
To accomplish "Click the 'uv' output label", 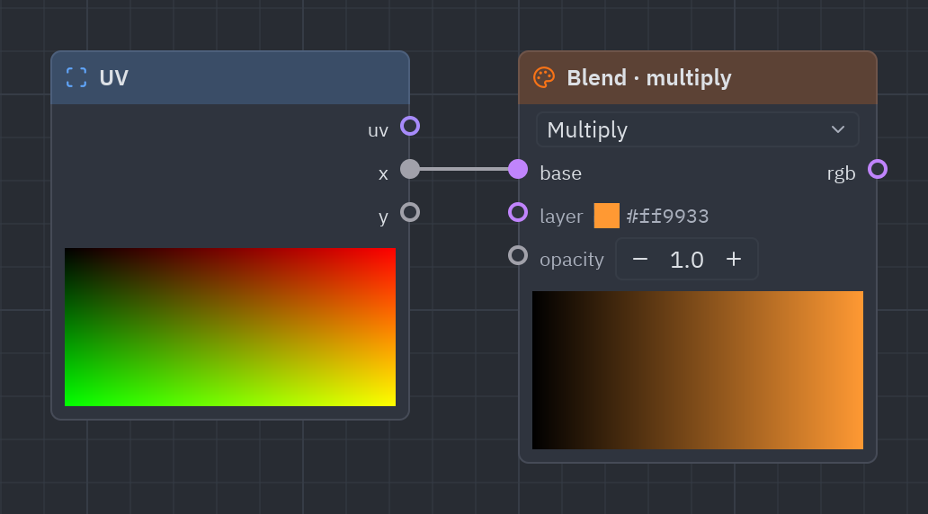I will pos(379,130).
